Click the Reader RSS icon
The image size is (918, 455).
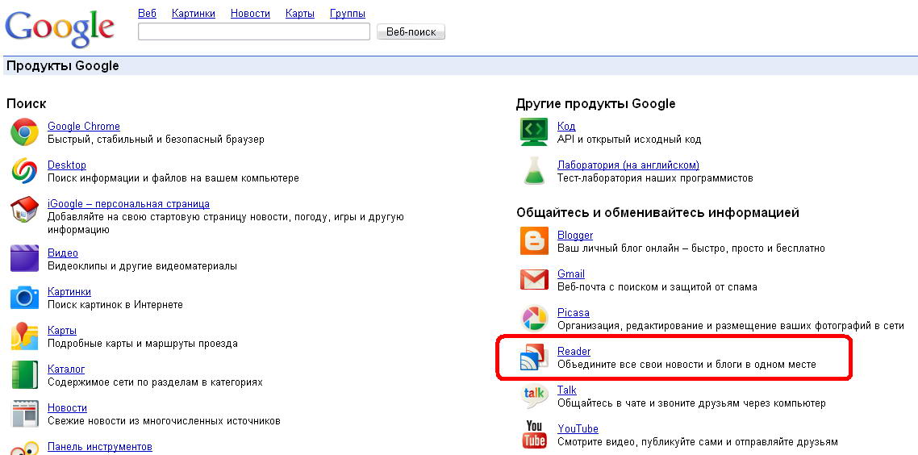(534, 357)
